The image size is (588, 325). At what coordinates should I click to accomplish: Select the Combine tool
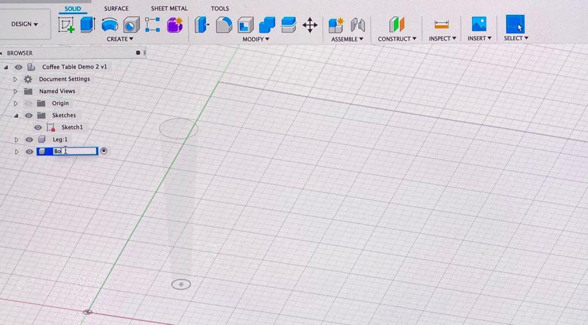pos(267,25)
